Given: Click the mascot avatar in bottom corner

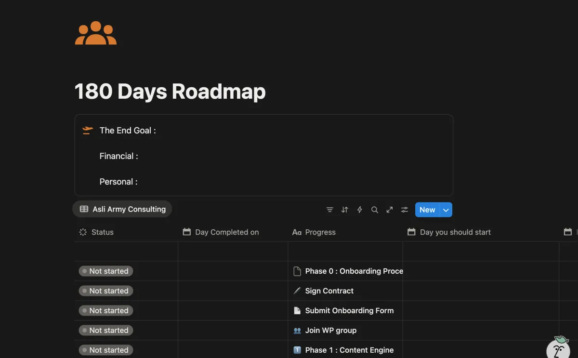Looking at the screenshot, I should (558, 349).
